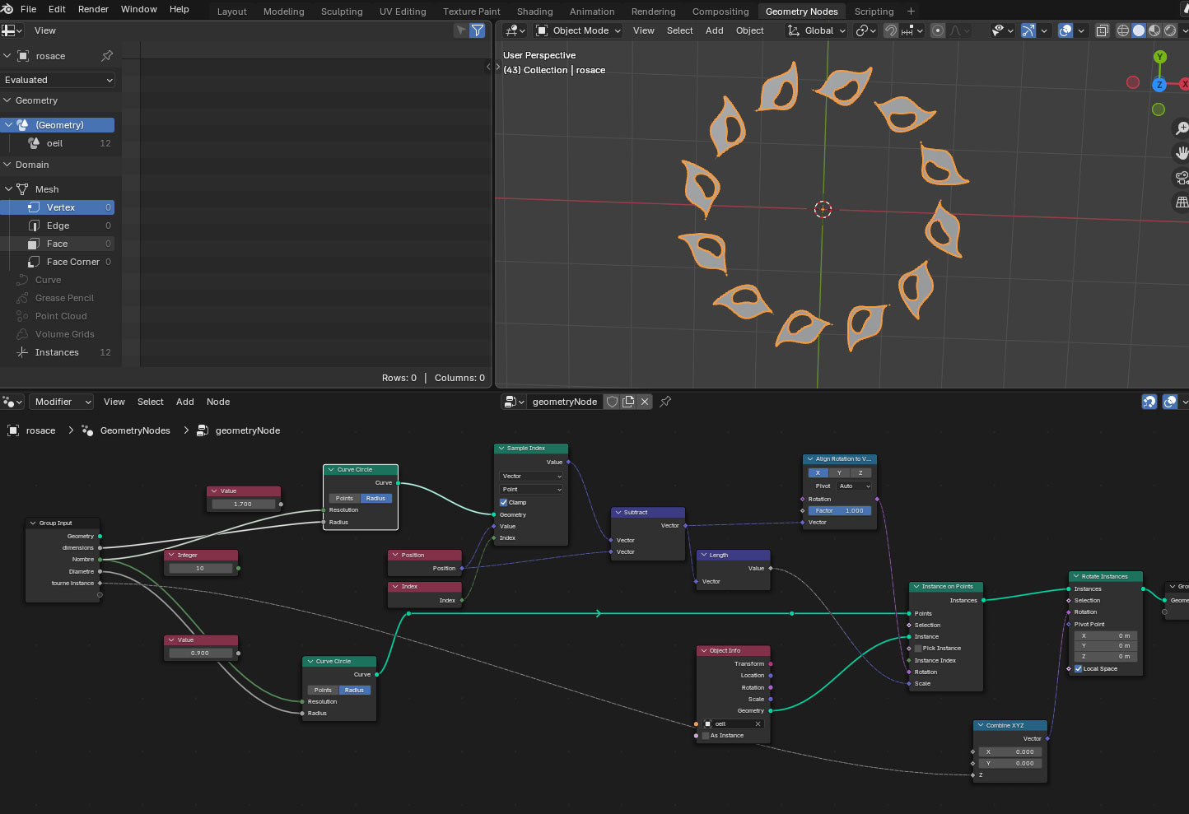The height and width of the screenshot is (814, 1189).
Task: Select Points mode on upper Curve Circle
Action: point(344,498)
